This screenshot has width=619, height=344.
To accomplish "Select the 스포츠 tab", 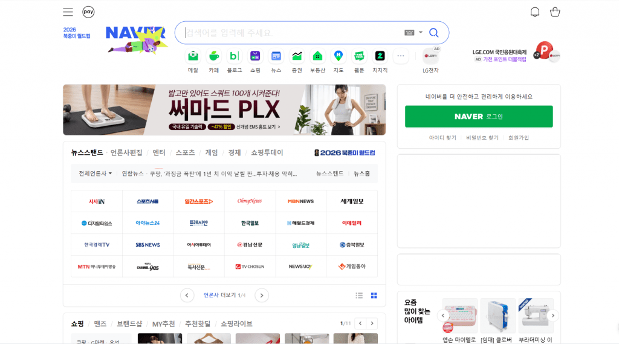I will (x=185, y=152).
